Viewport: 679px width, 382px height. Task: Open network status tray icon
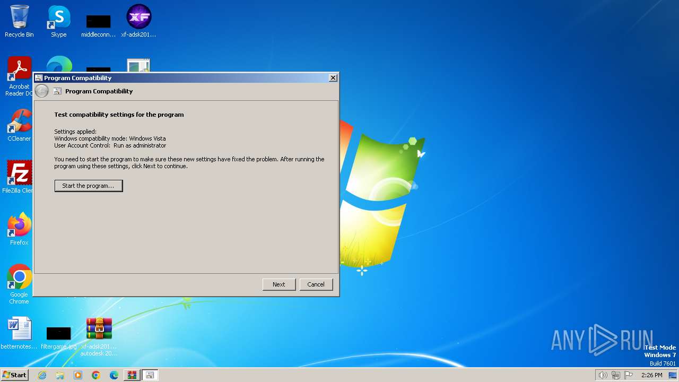pyautogui.click(x=616, y=375)
